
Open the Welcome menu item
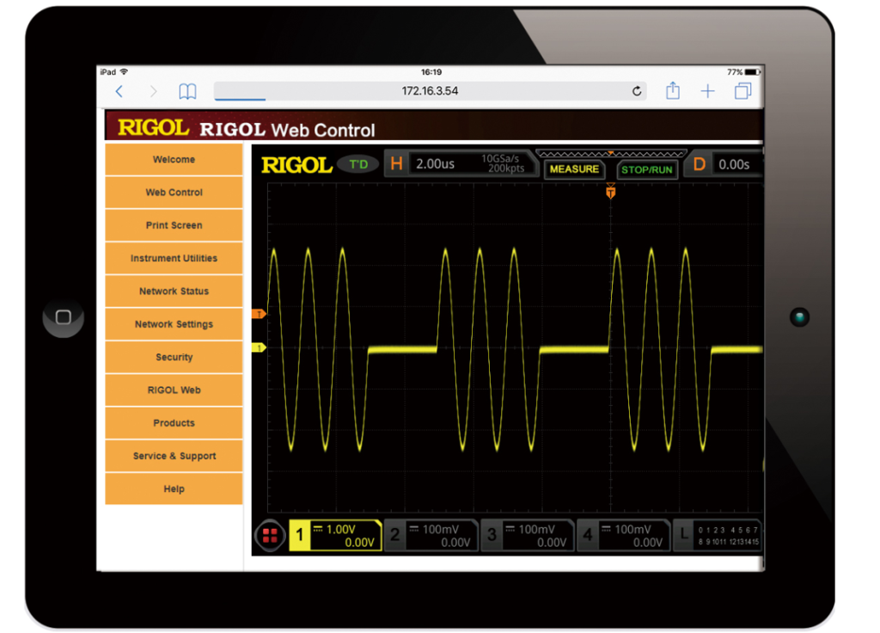tap(174, 159)
